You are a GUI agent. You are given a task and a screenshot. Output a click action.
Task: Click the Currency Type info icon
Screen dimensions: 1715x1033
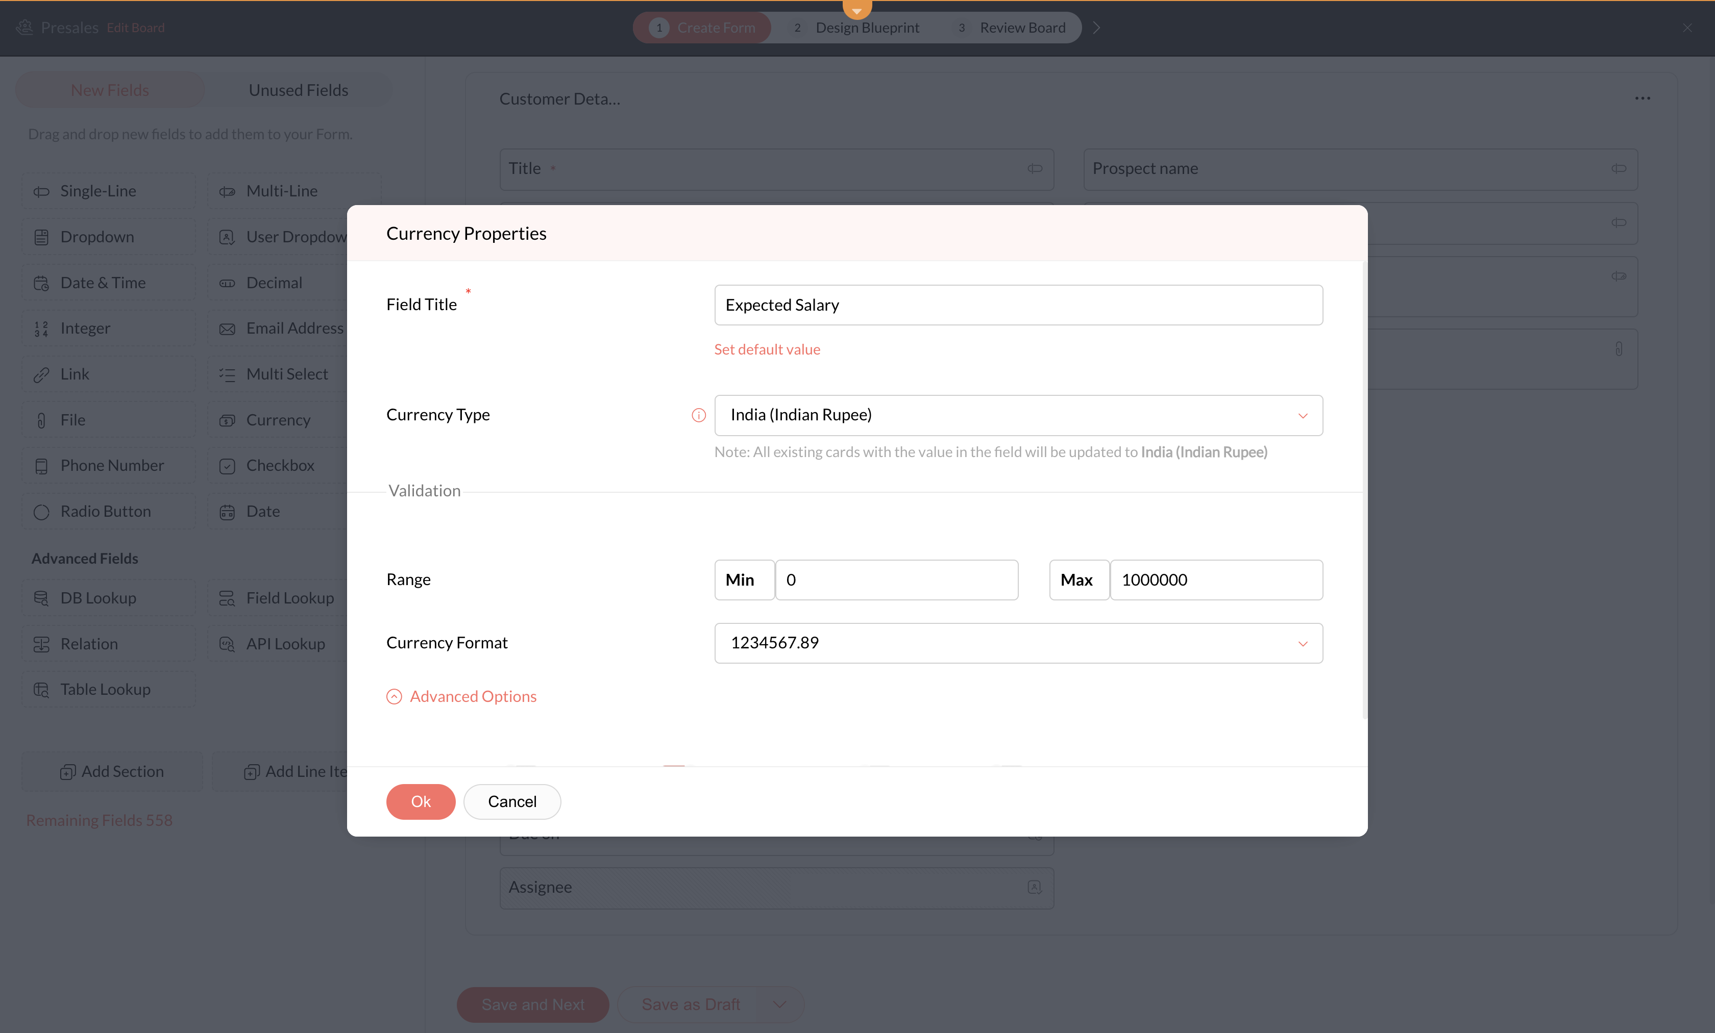698,415
